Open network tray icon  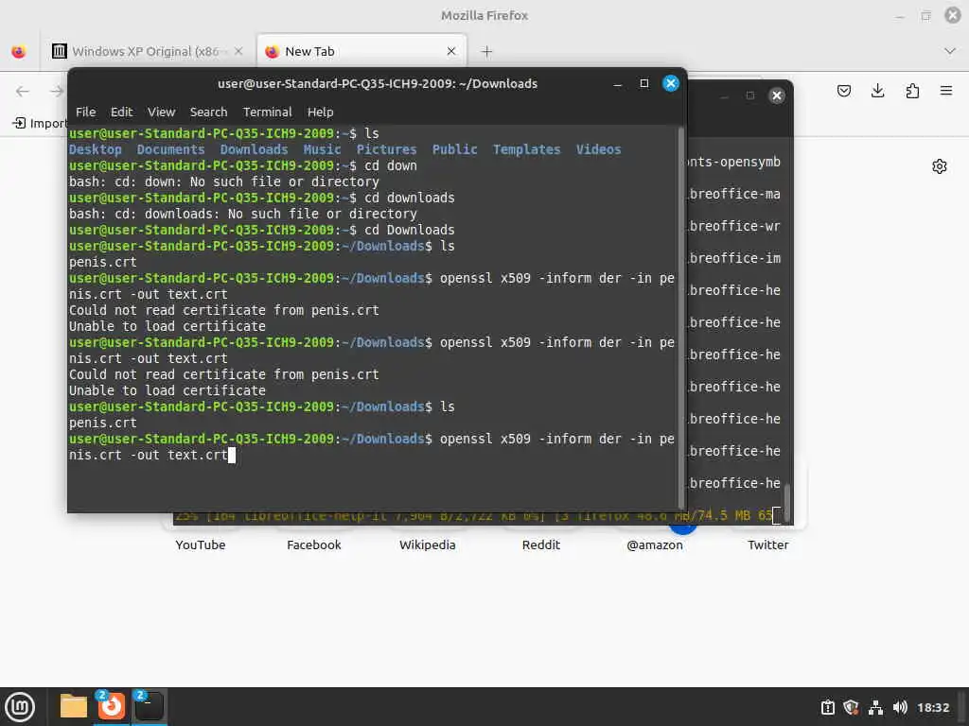pos(875,707)
